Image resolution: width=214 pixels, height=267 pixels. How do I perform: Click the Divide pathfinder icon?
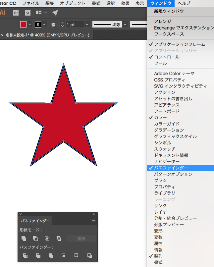pos(25,256)
